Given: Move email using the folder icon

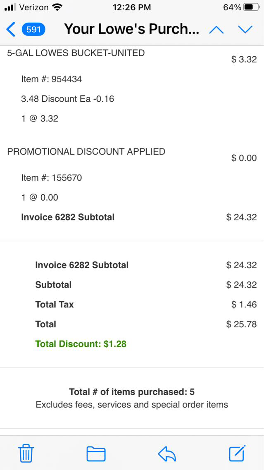Looking at the screenshot, I should pyautogui.click(x=96, y=453).
